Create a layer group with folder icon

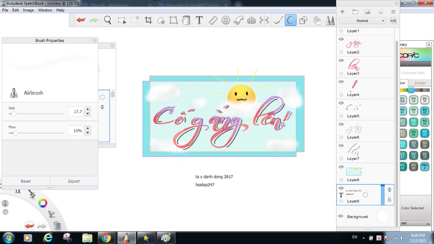point(355,11)
